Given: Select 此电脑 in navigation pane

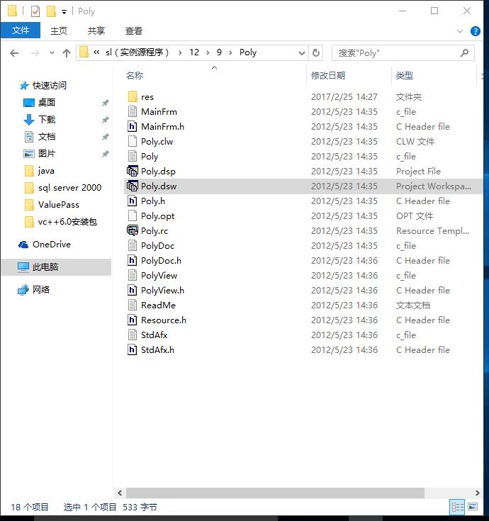Looking at the screenshot, I should 56,267.
